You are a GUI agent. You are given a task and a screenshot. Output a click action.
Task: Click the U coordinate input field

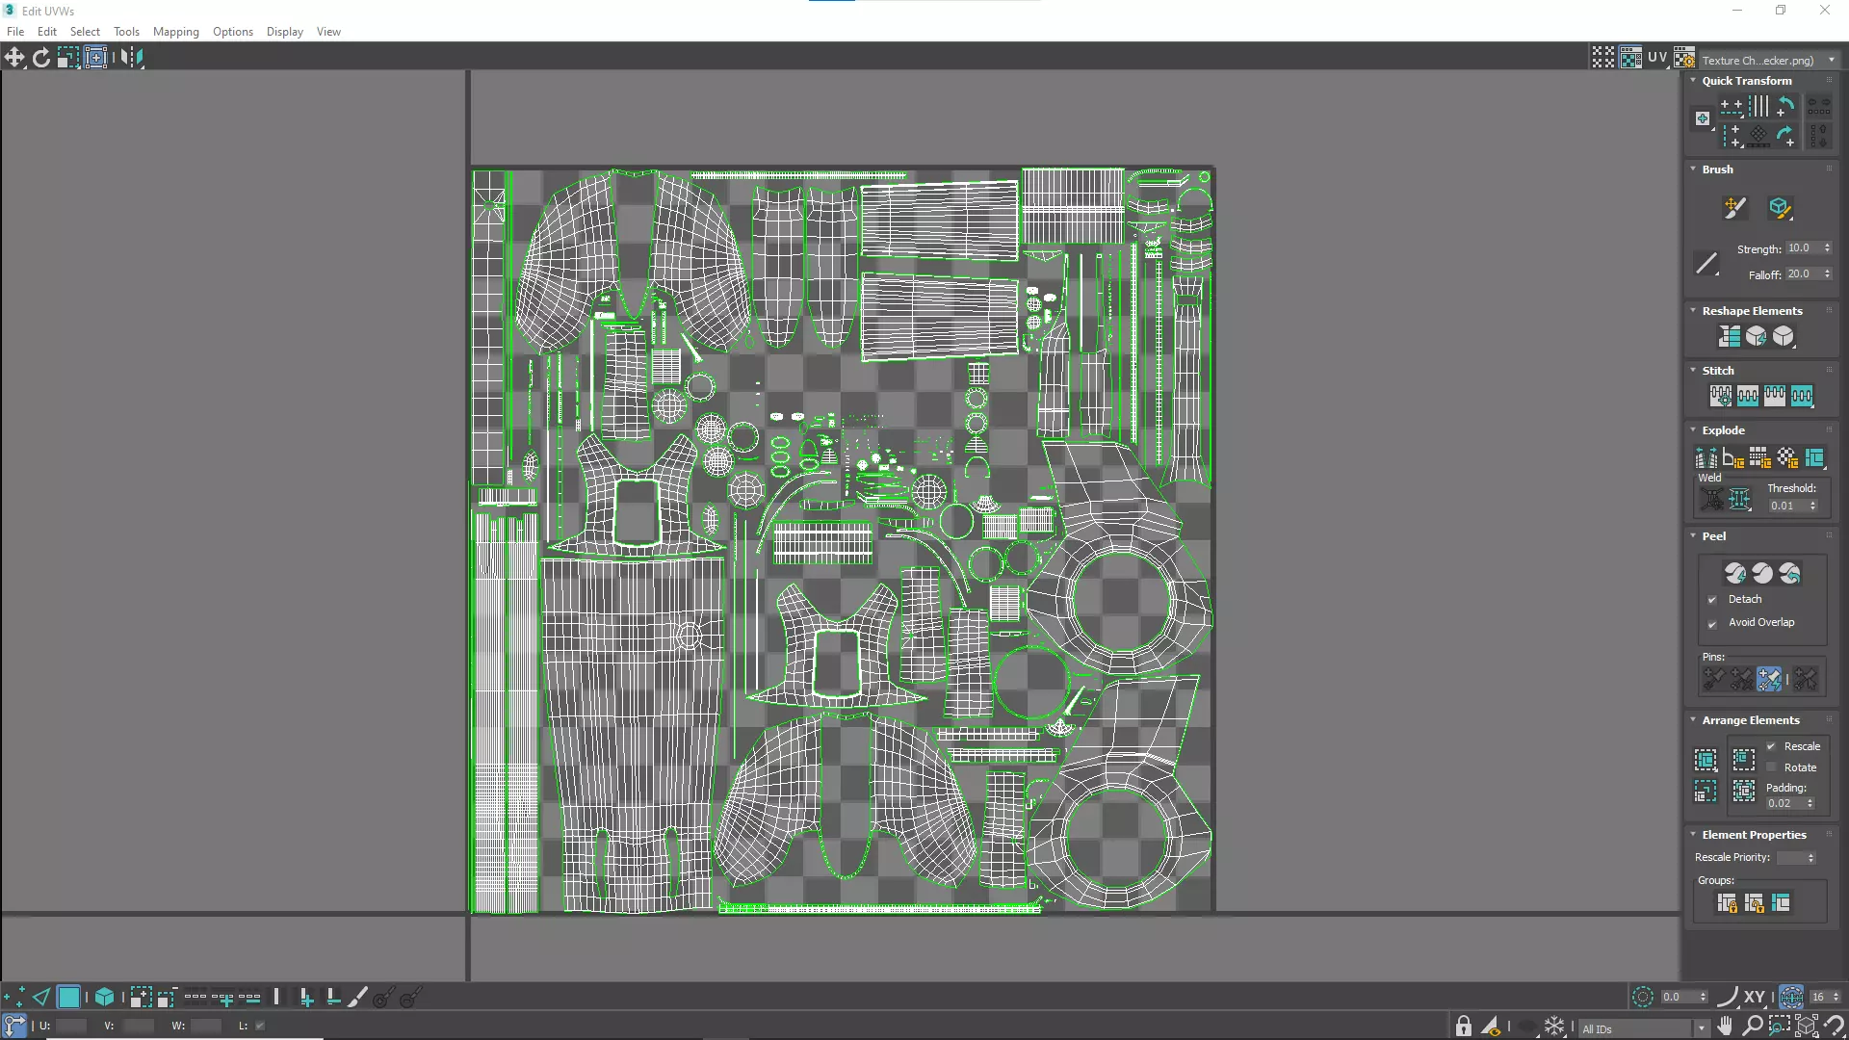pos(71,1027)
